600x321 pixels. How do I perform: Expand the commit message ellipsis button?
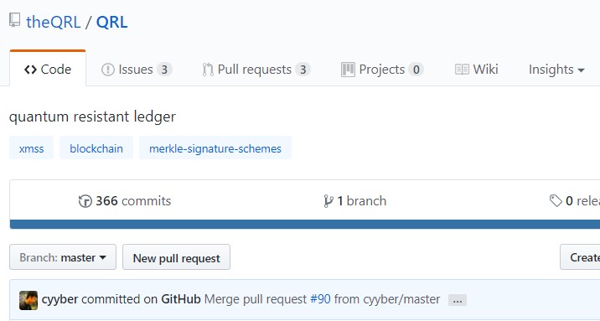coord(458,300)
